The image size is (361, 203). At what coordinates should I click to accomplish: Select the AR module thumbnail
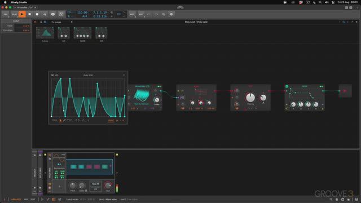click(102, 33)
